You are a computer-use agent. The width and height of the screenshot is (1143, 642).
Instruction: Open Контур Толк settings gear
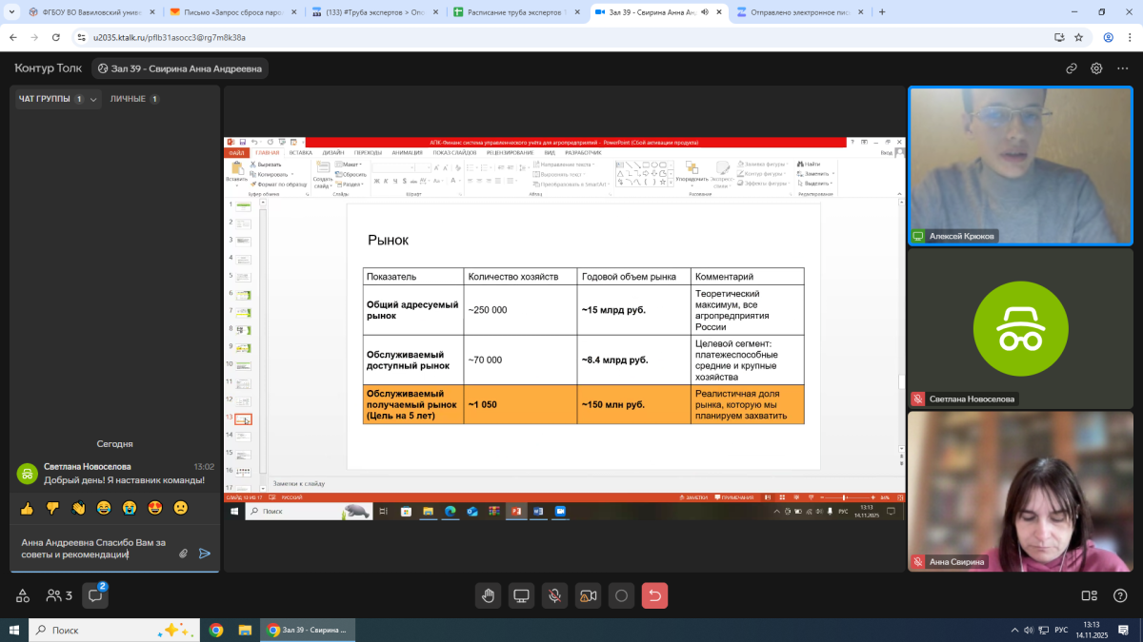(1096, 68)
